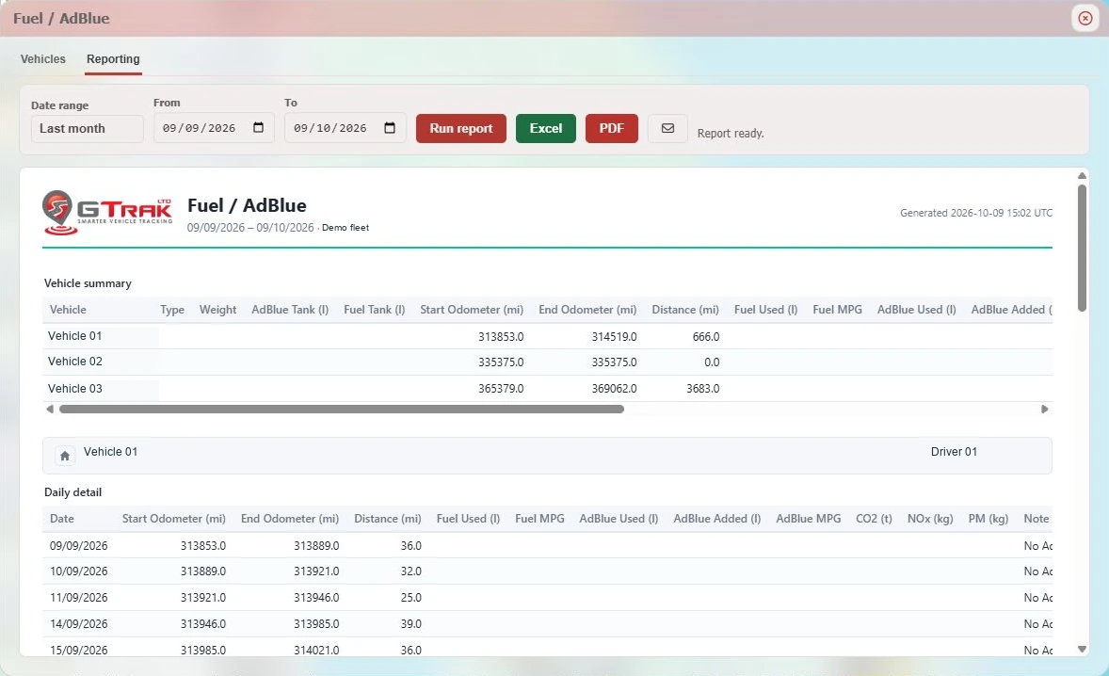1109x676 pixels.
Task: Click the Type column header
Action: tap(172, 310)
